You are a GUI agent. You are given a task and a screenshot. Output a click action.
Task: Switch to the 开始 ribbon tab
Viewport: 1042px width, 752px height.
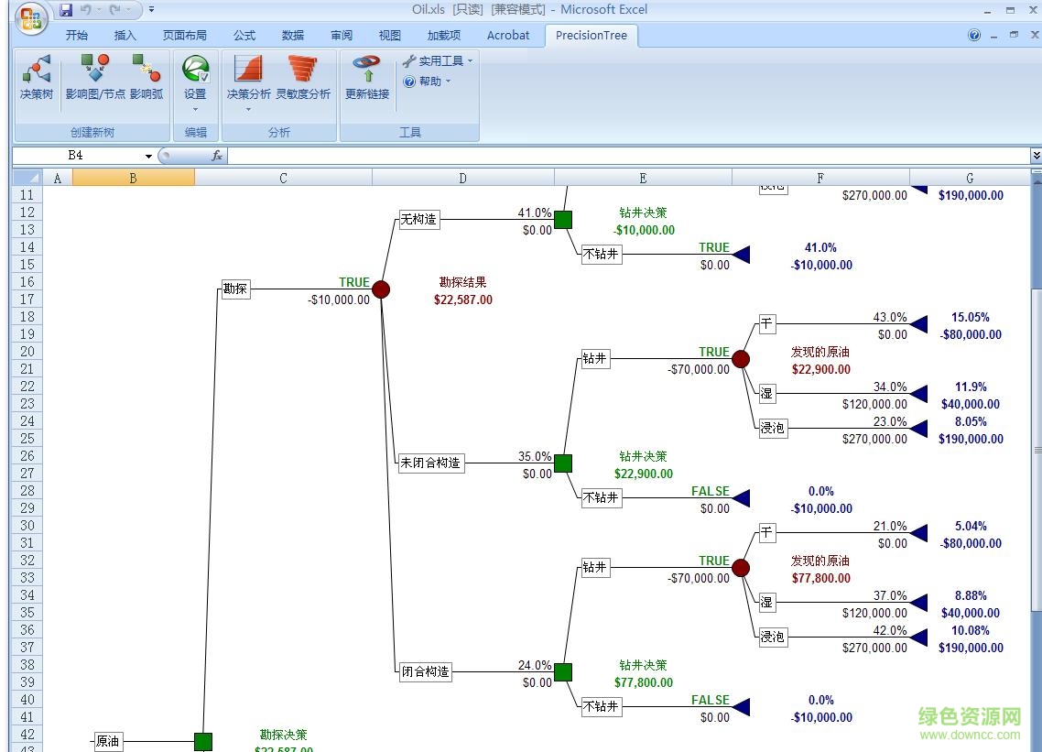point(77,36)
